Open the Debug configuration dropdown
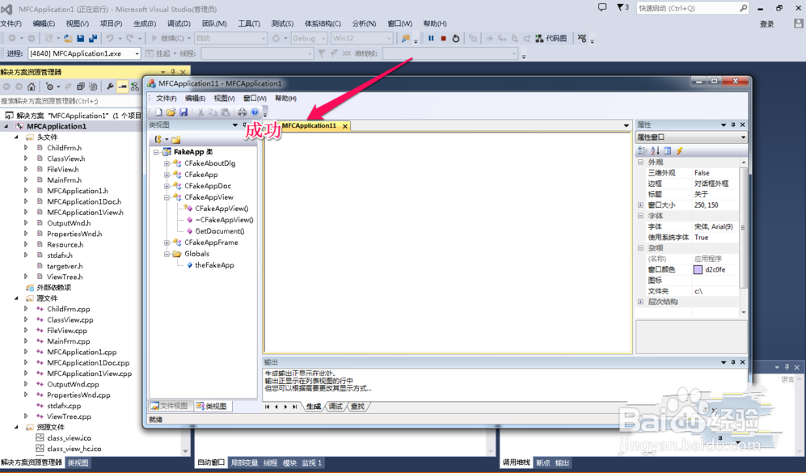 click(309, 38)
